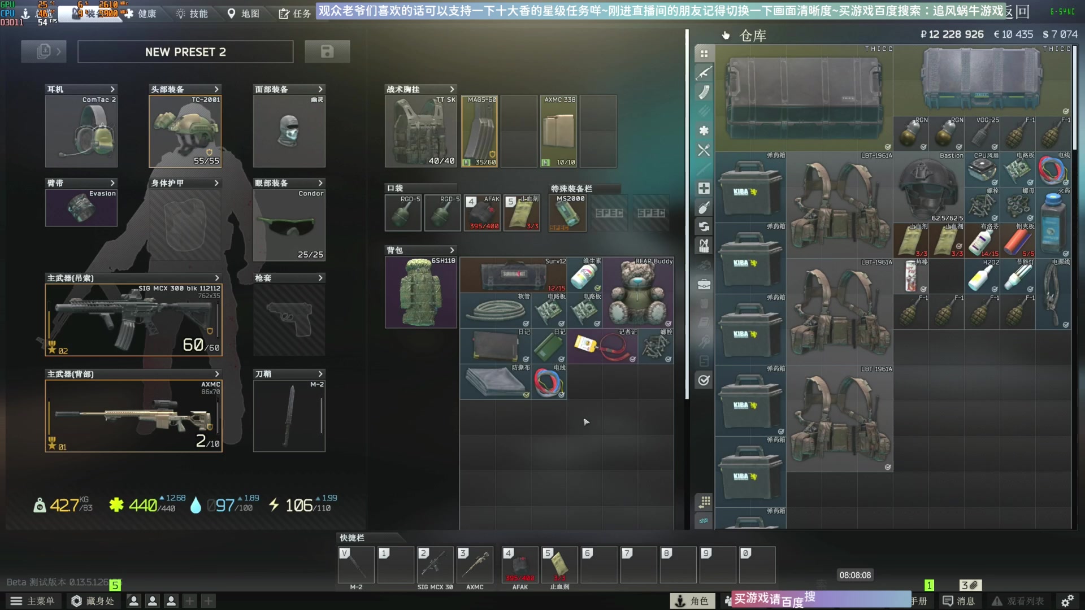1085x610 pixels.
Task: Select the containers briefcase filter
Action: pyautogui.click(x=704, y=284)
